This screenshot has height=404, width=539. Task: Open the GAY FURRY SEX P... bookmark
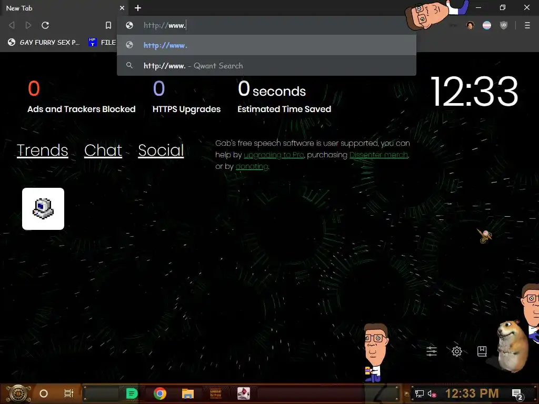(x=44, y=42)
